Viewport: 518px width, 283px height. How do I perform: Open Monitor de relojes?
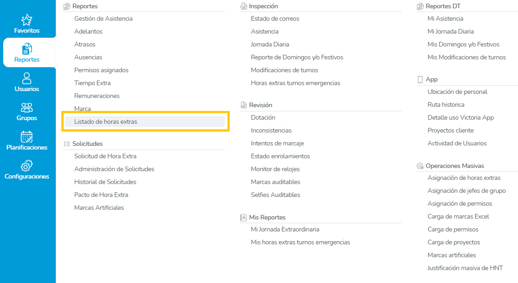[275, 169]
